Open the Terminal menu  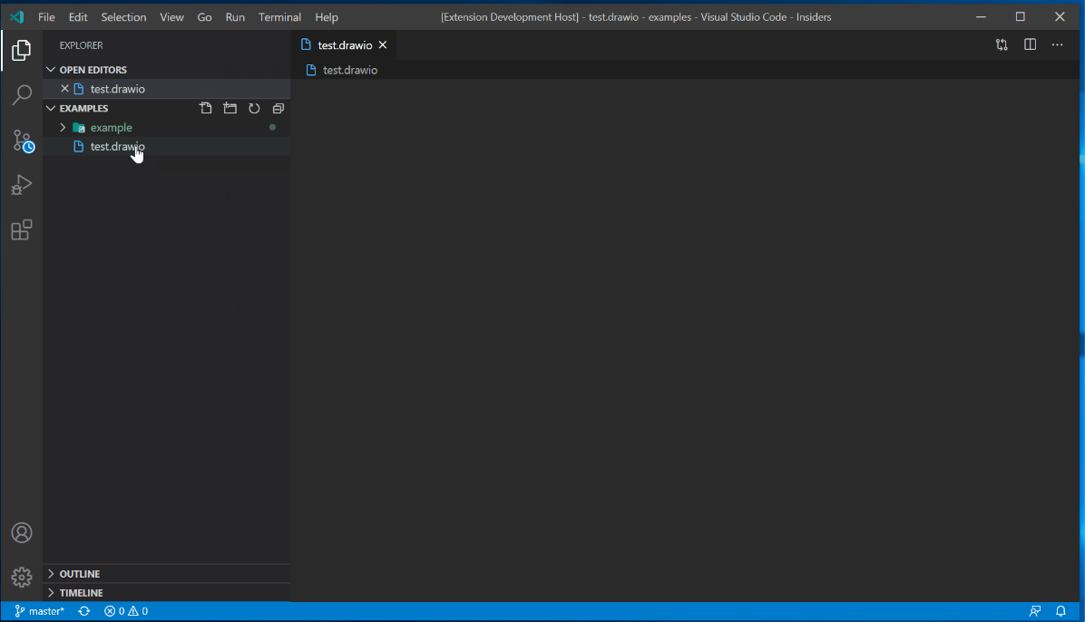click(279, 16)
